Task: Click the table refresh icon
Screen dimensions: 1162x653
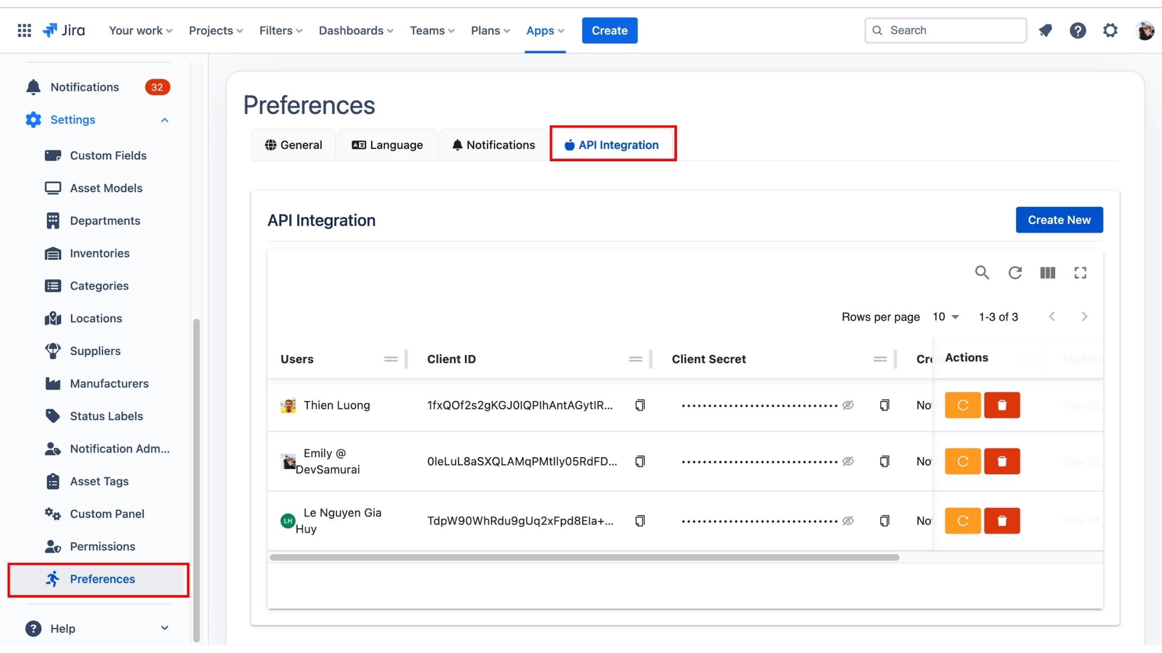Action: (x=1015, y=273)
